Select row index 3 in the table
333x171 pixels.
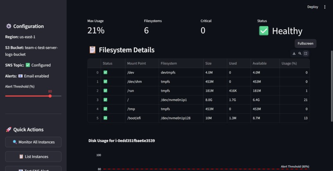pyautogui.click(x=94, y=100)
